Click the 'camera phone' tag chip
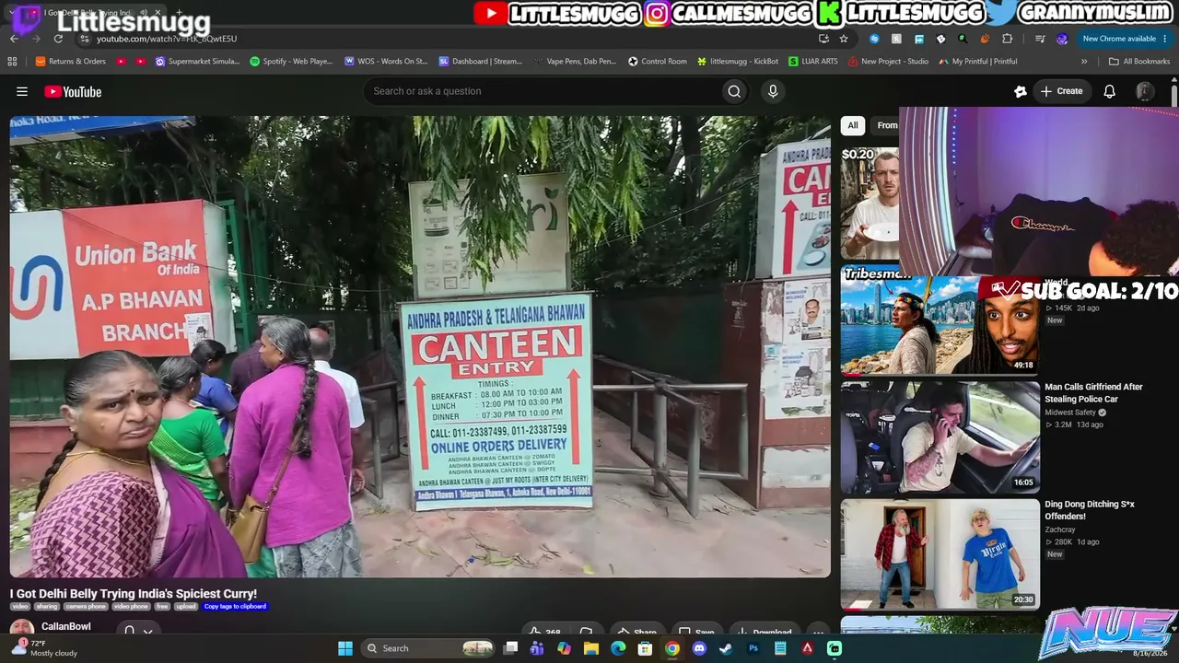Viewport: 1179px width, 663px height. pyautogui.click(x=86, y=607)
